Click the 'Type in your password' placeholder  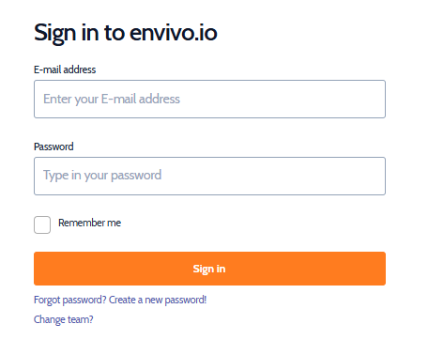102,176
